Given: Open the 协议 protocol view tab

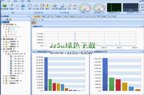Looking at the screenshot, I should [x=53, y=17].
